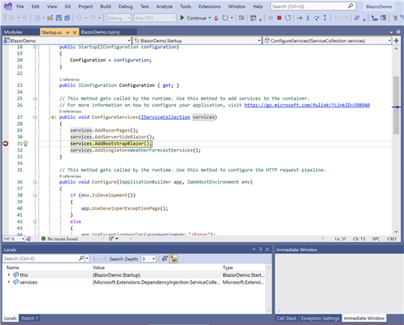
Task: Click the Step Out icon
Action: (325, 18)
